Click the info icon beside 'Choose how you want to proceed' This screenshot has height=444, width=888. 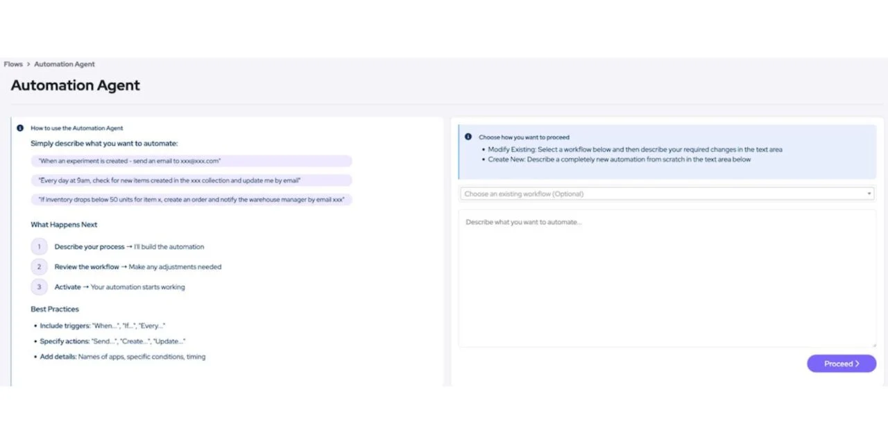click(x=468, y=137)
